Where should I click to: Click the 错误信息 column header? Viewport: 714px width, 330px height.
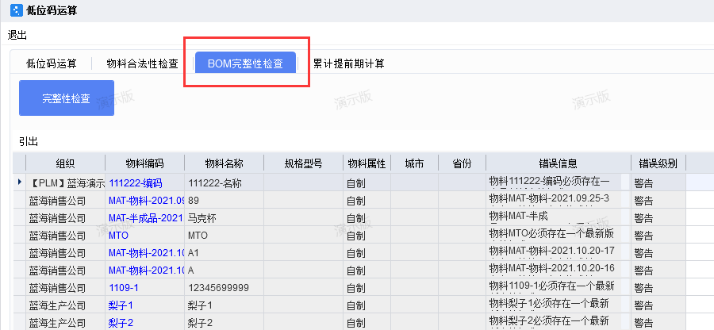tap(558, 163)
